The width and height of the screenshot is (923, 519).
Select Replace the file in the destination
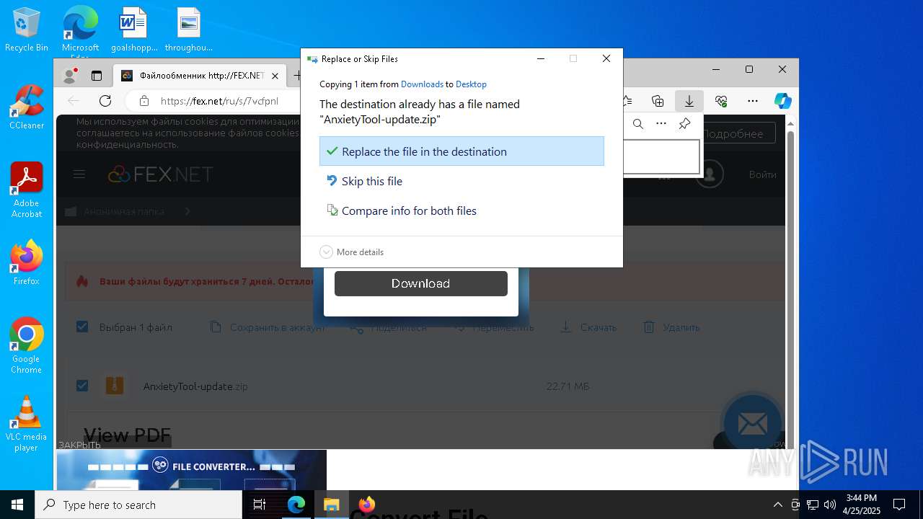point(461,151)
